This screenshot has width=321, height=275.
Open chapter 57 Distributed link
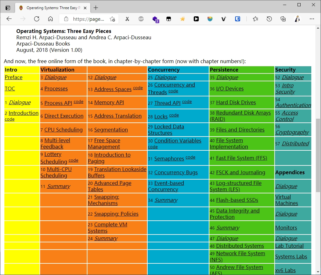tap(295, 143)
